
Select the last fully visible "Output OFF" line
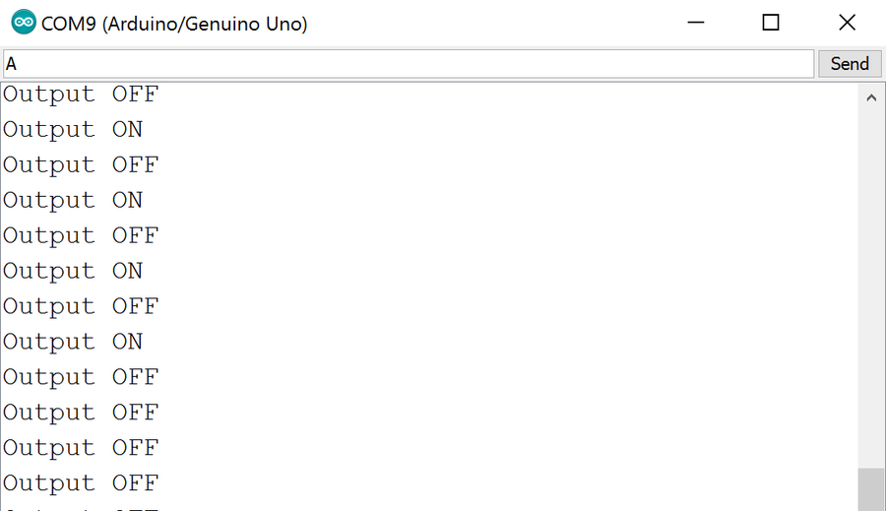pos(81,484)
